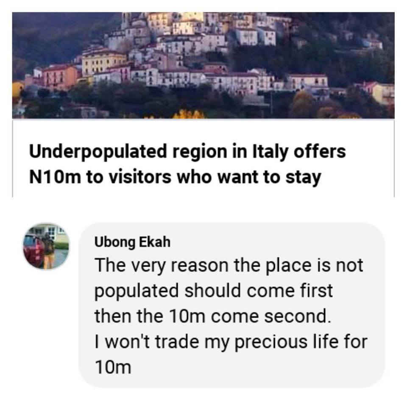Click comment line 'then the 10m come second.'
The height and width of the screenshot is (407, 407).
click(x=213, y=316)
